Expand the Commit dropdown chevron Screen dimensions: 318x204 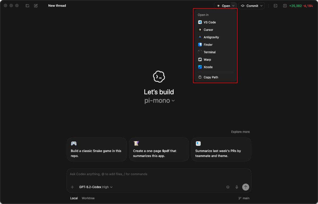click(x=261, y=6)
